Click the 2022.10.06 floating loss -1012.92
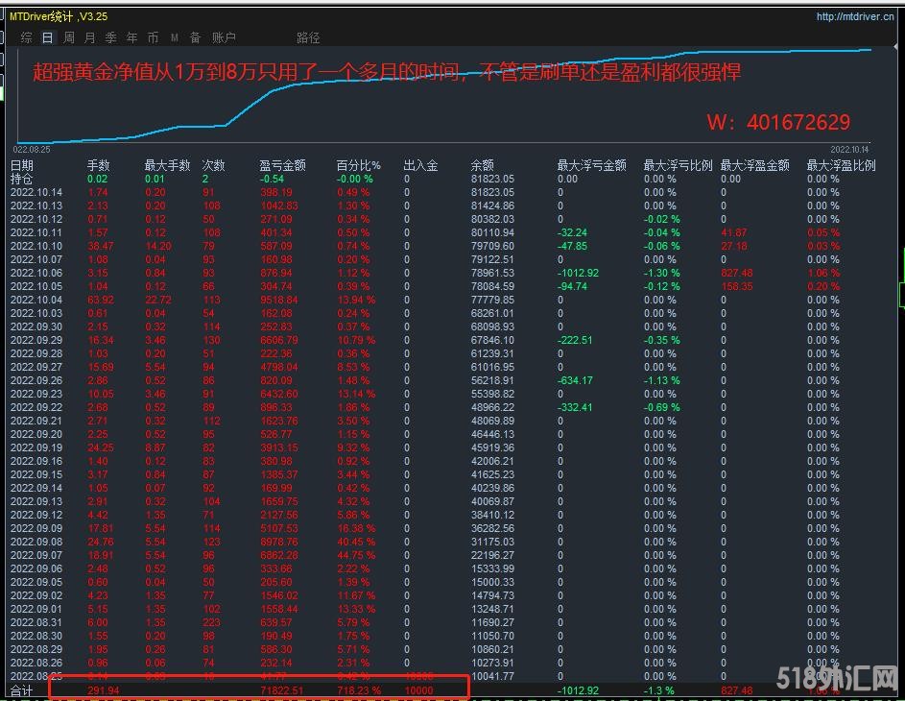The width and height of the screenshot is (905, 701). click(578, 273)
